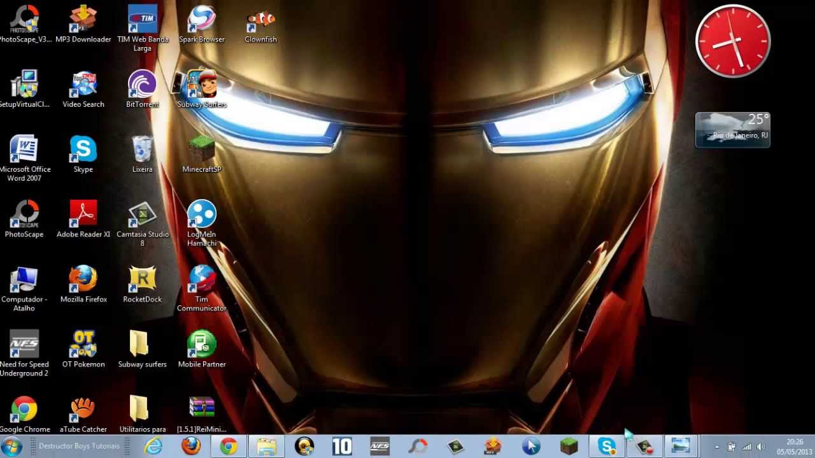Open OT Pokemon desktop shortcut
The height and width of the screenshot is (458, 815).
point(83,349)
